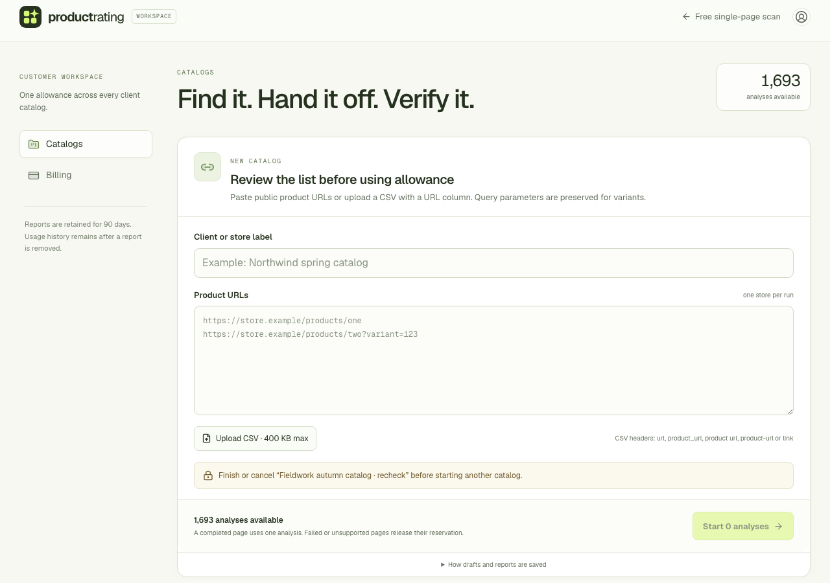Screen dimensions: 830x583
Task: Click into the Product URLs text area
Action: 493,361
